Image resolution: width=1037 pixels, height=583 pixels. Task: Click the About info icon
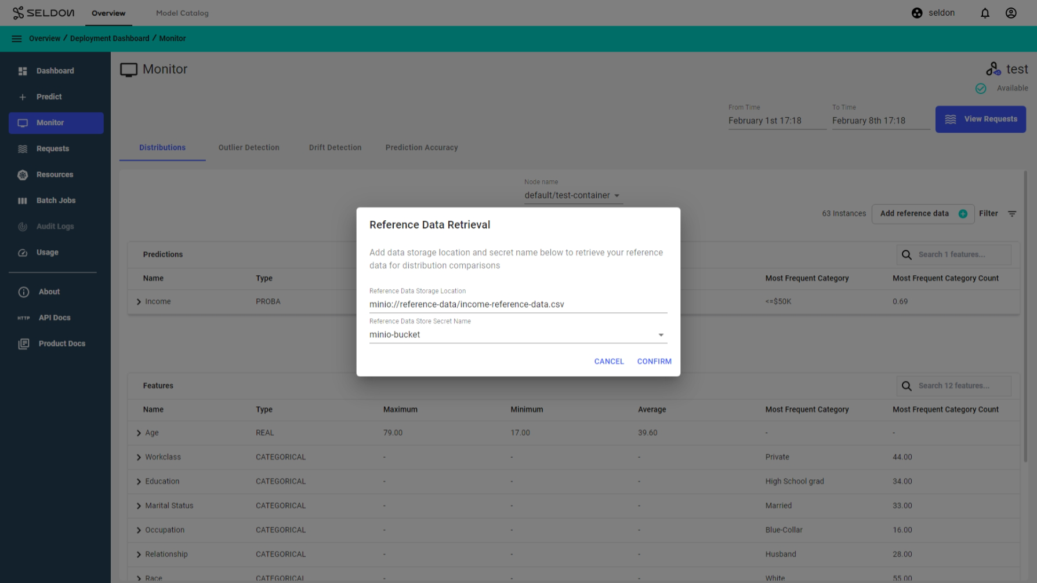[24, 292]
